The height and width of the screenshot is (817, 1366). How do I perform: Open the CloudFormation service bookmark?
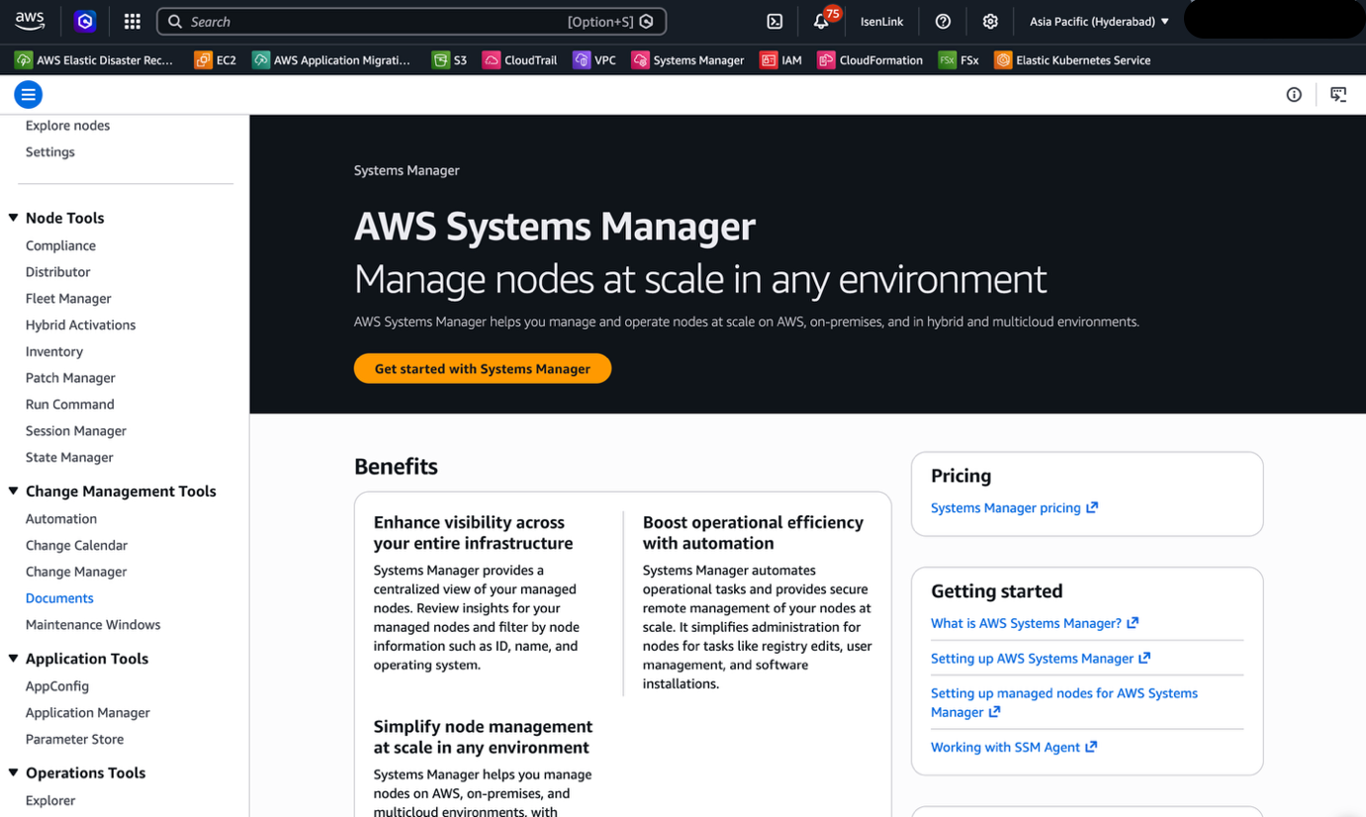click(x=870, y=60)
